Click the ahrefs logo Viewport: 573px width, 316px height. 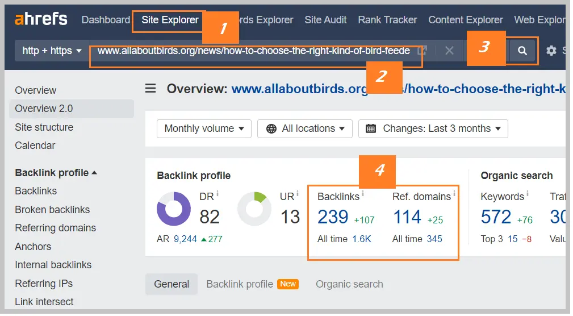point(40,19)
